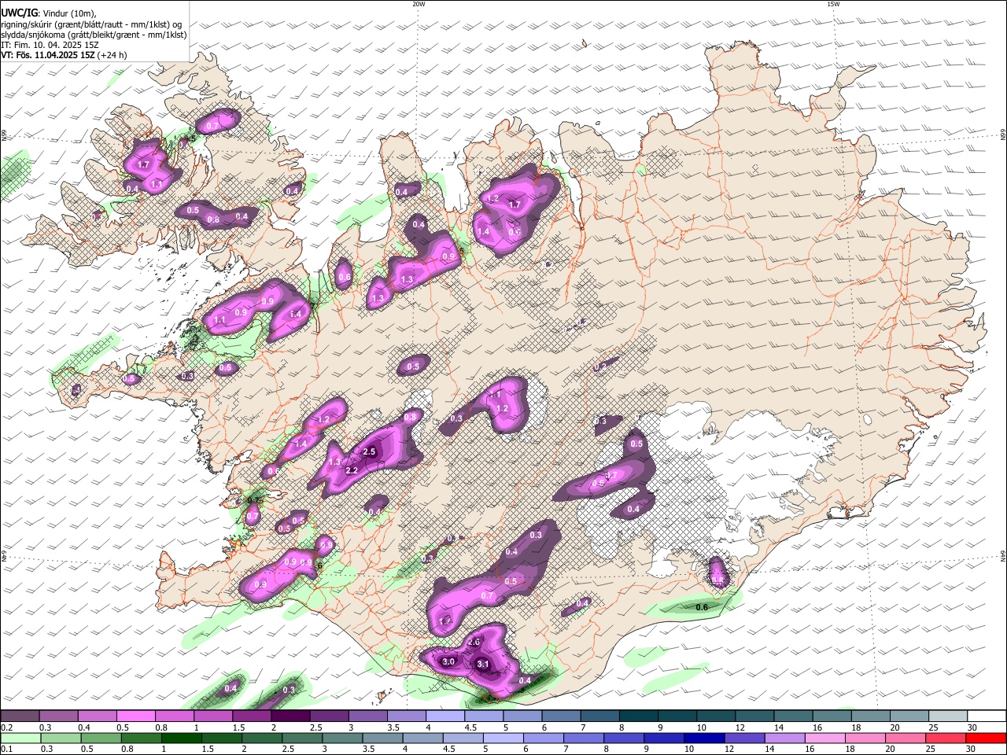
Task: Click the '15W' longitude label
Action: 833,4
